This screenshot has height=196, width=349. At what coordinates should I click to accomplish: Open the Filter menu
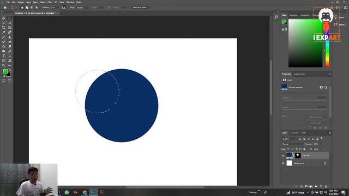point(50,2)
